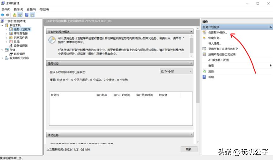Viewport: 273px width, 160px height.
Task: Click the blue 帮助 icon in actions pane
Action: (204, 77)
